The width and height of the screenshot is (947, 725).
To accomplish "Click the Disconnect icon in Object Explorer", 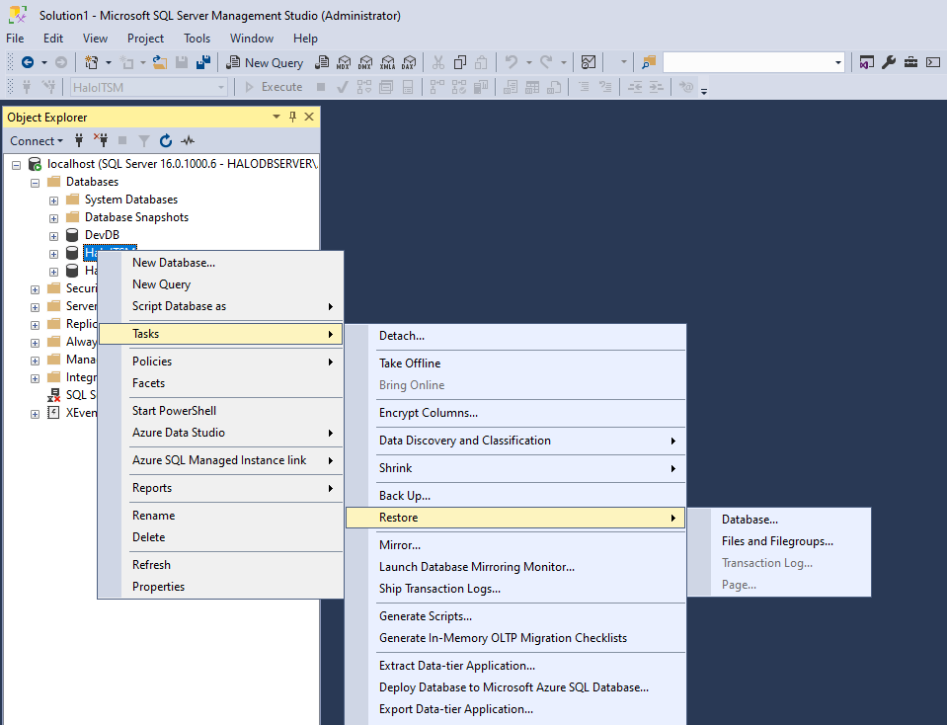I will [x=101, y=141].
